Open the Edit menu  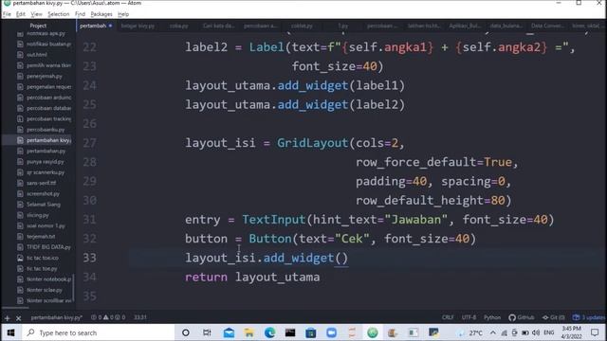coord(21,14)
